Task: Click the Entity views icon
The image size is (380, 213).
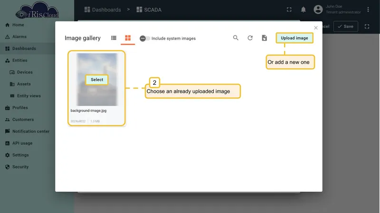Action: pyautogui.click(x=12, y=96)
